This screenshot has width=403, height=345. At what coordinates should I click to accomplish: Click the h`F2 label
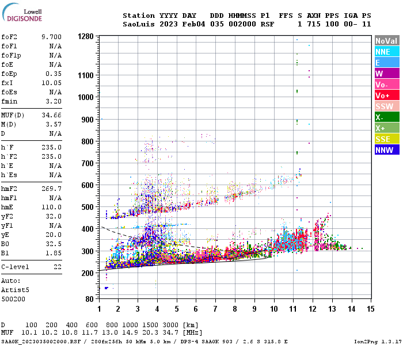click(x=9, y=156)
